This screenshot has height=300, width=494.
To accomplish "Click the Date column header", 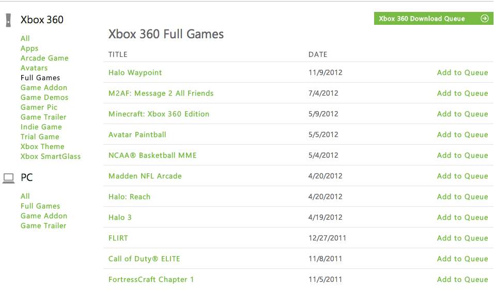I will pos(318,54).
